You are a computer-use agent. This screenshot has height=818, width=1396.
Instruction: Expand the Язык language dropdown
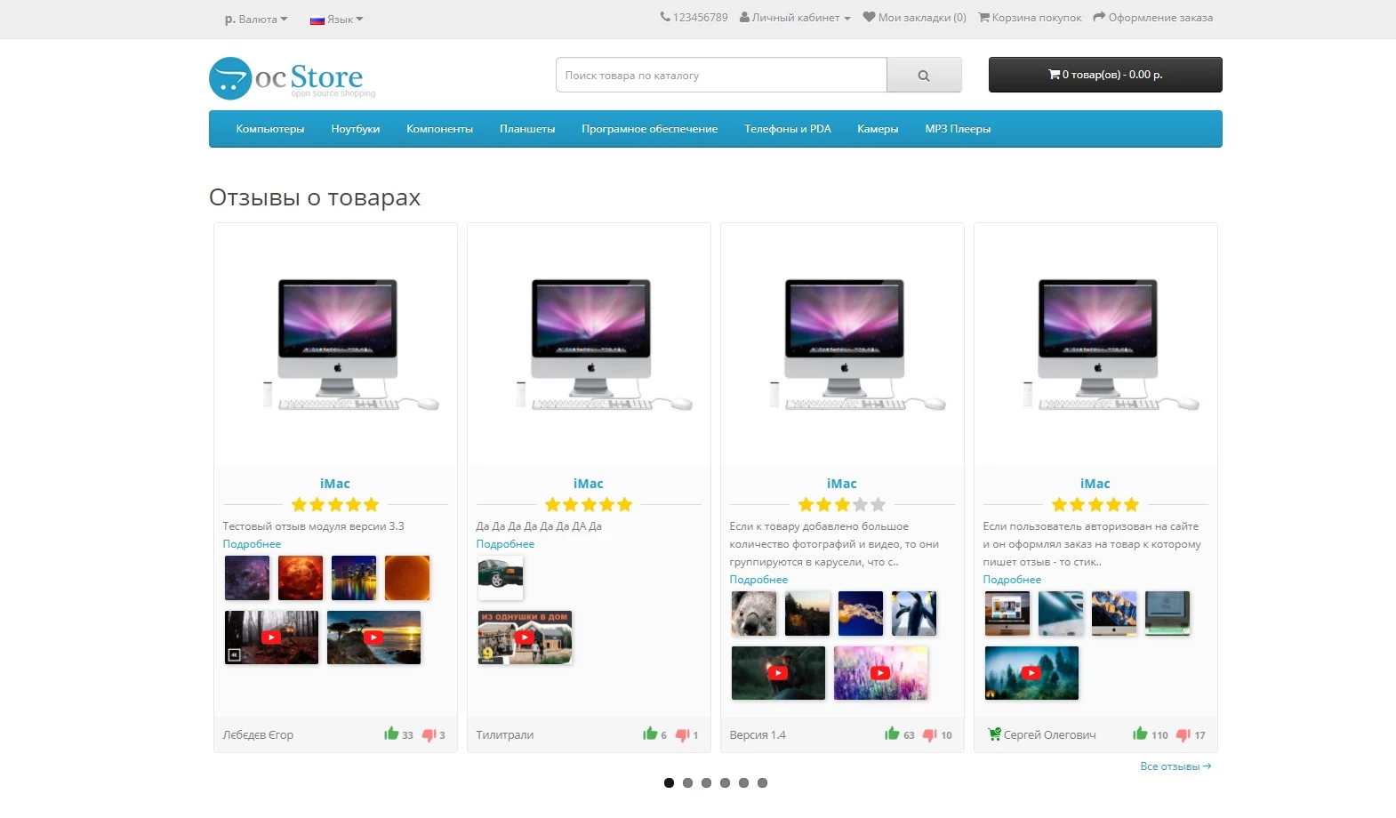[x=336, y=19]
